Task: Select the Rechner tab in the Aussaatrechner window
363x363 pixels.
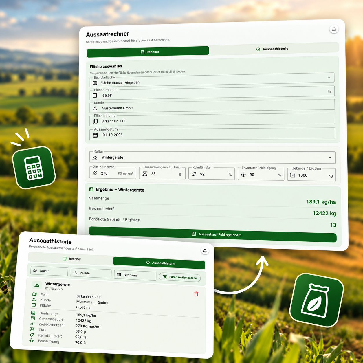Action: pos(148,52)
